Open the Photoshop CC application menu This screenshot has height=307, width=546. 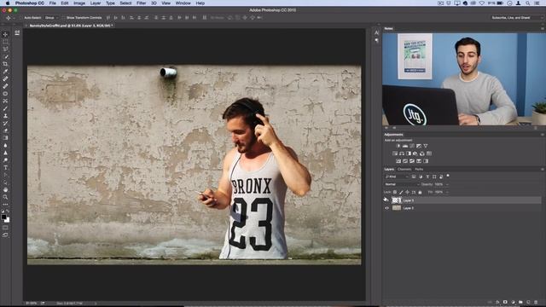pyautogui.click(x=30, y=3)
